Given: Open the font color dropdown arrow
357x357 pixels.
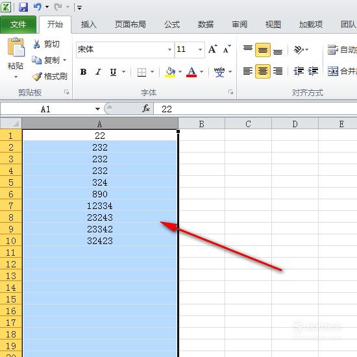Looking at the screenshot, I should pos(201,72).
